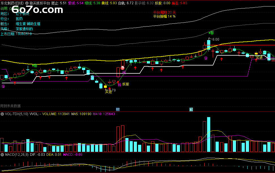Click the 前高: 5.83 readout
275x173 pixels.
[179, 3]
